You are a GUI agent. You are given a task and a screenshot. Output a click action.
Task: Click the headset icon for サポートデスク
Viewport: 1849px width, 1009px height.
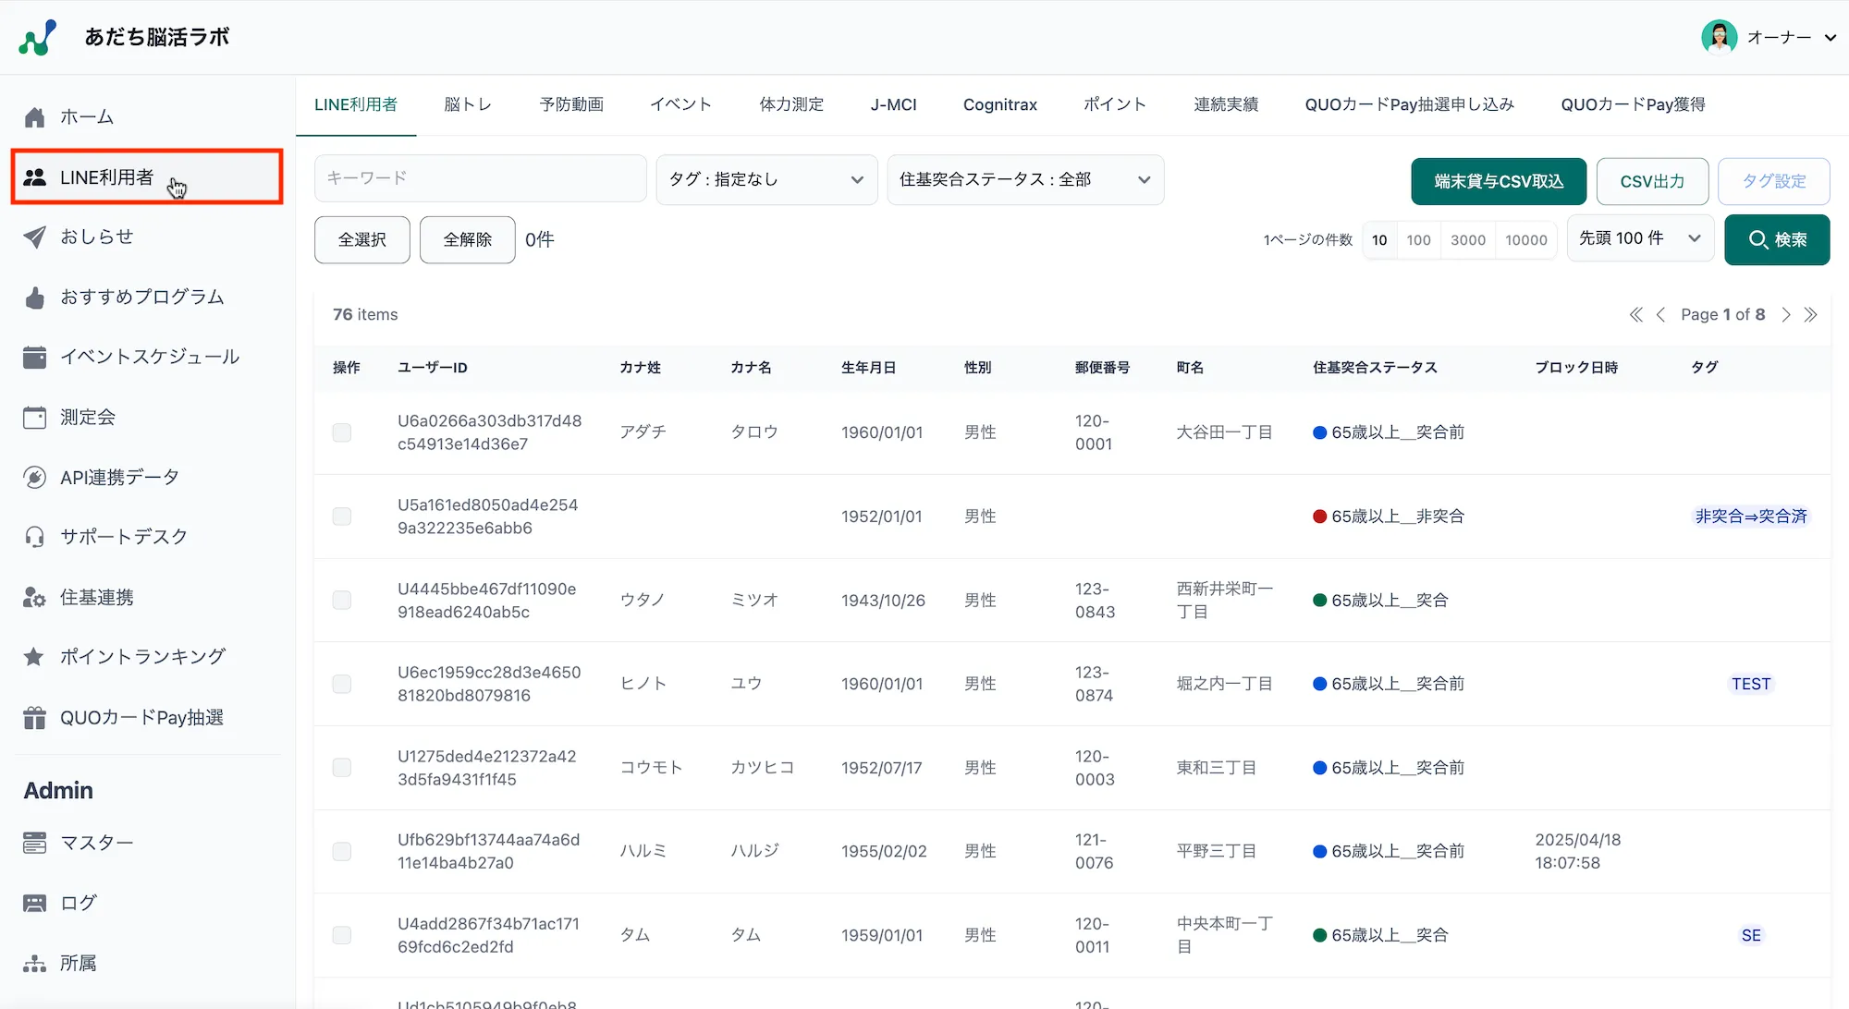coord(34,537)
